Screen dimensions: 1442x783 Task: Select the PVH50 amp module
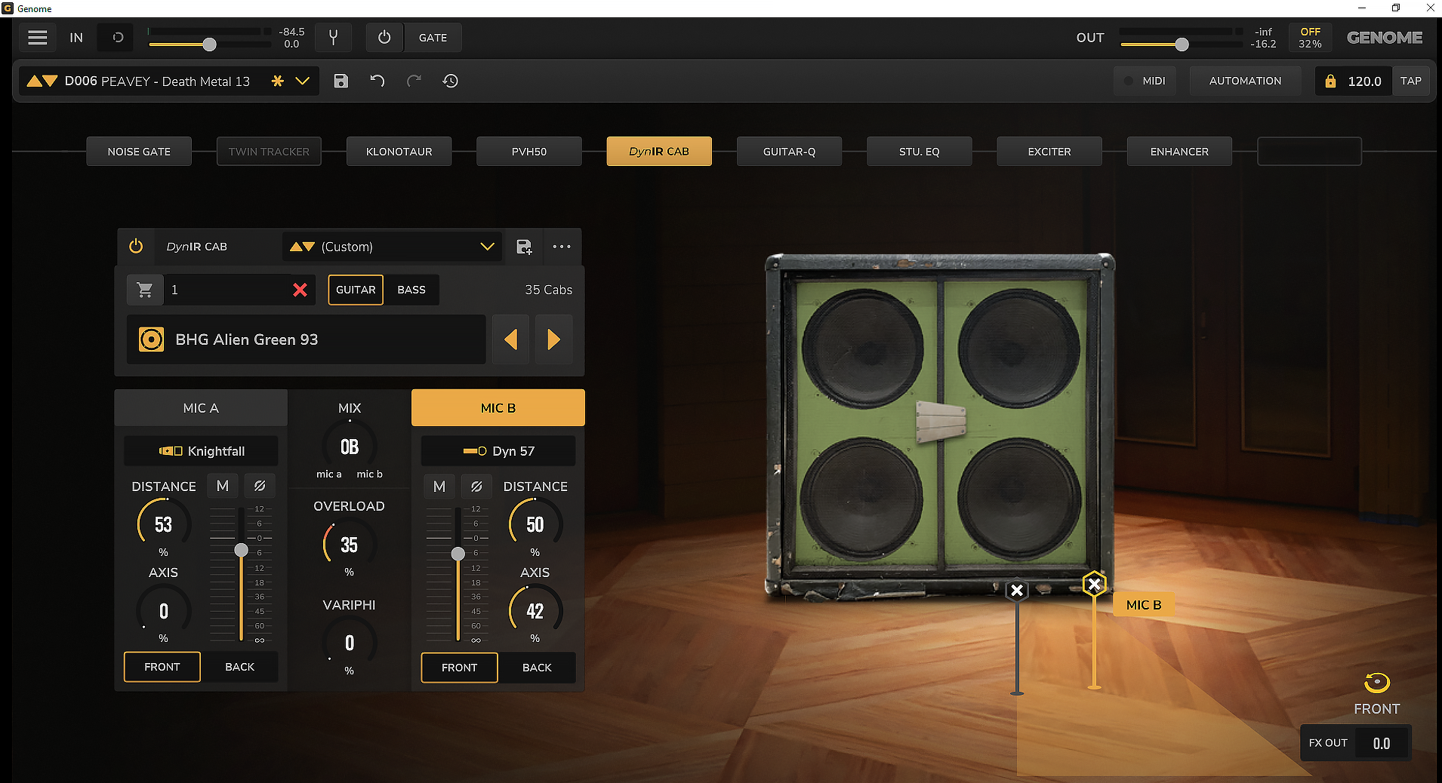529,152
